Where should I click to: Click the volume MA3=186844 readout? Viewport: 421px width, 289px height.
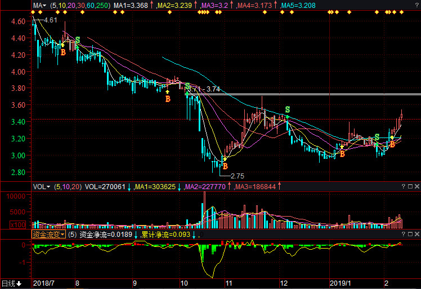click(x=256, y=187)
